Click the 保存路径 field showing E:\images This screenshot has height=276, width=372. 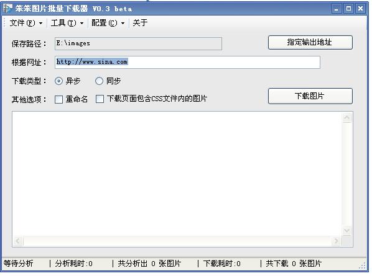pos(138,43)
